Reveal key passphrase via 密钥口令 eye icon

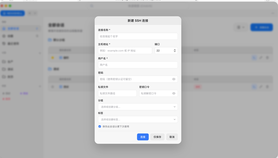pyautogui.click(x=174, y=93)
